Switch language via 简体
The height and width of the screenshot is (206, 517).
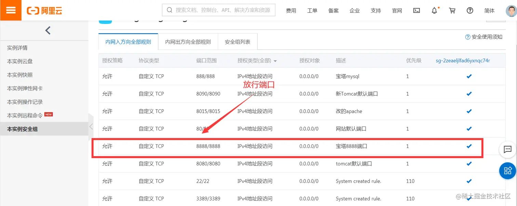[x=490, y=11]
